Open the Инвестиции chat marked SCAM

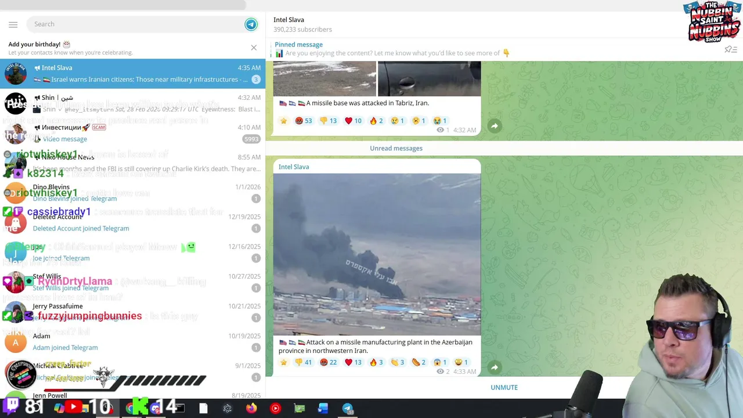[132, 133]
